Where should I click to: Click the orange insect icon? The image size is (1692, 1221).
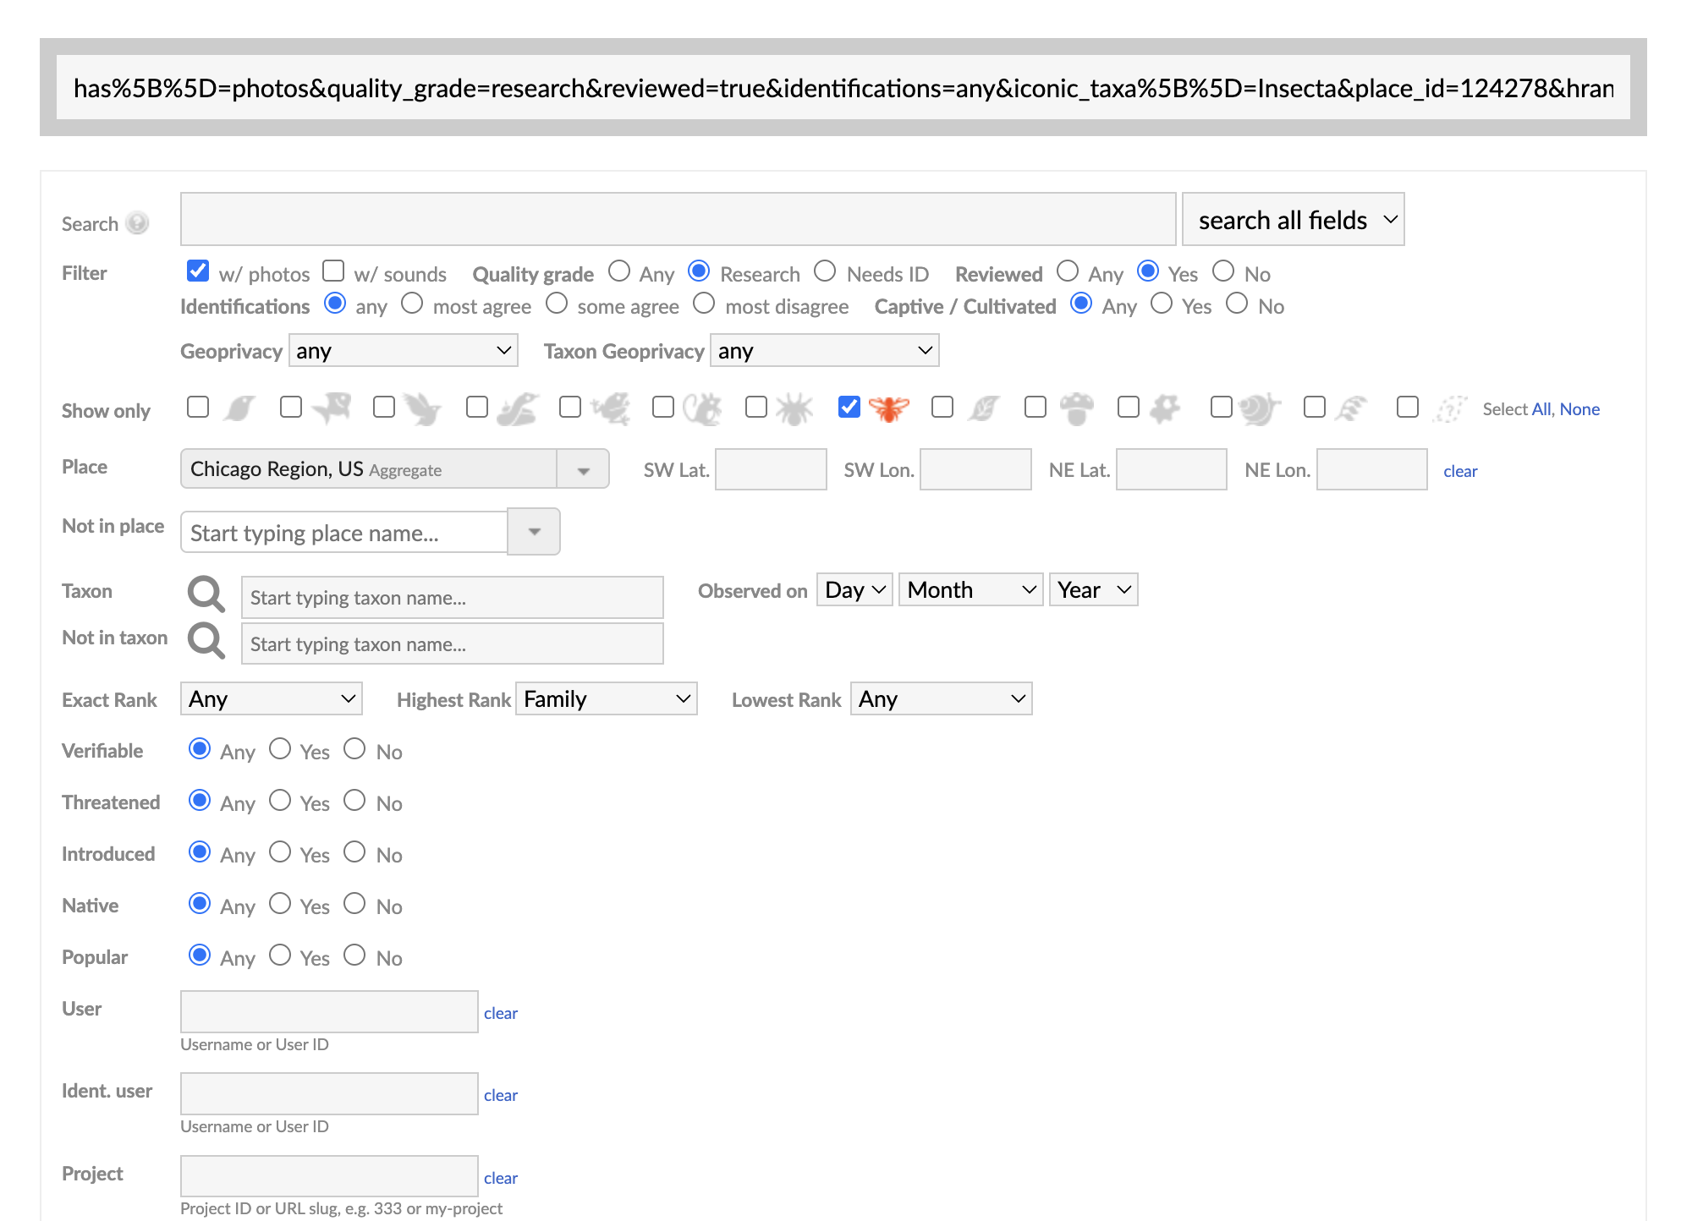[x=888, y=409]
